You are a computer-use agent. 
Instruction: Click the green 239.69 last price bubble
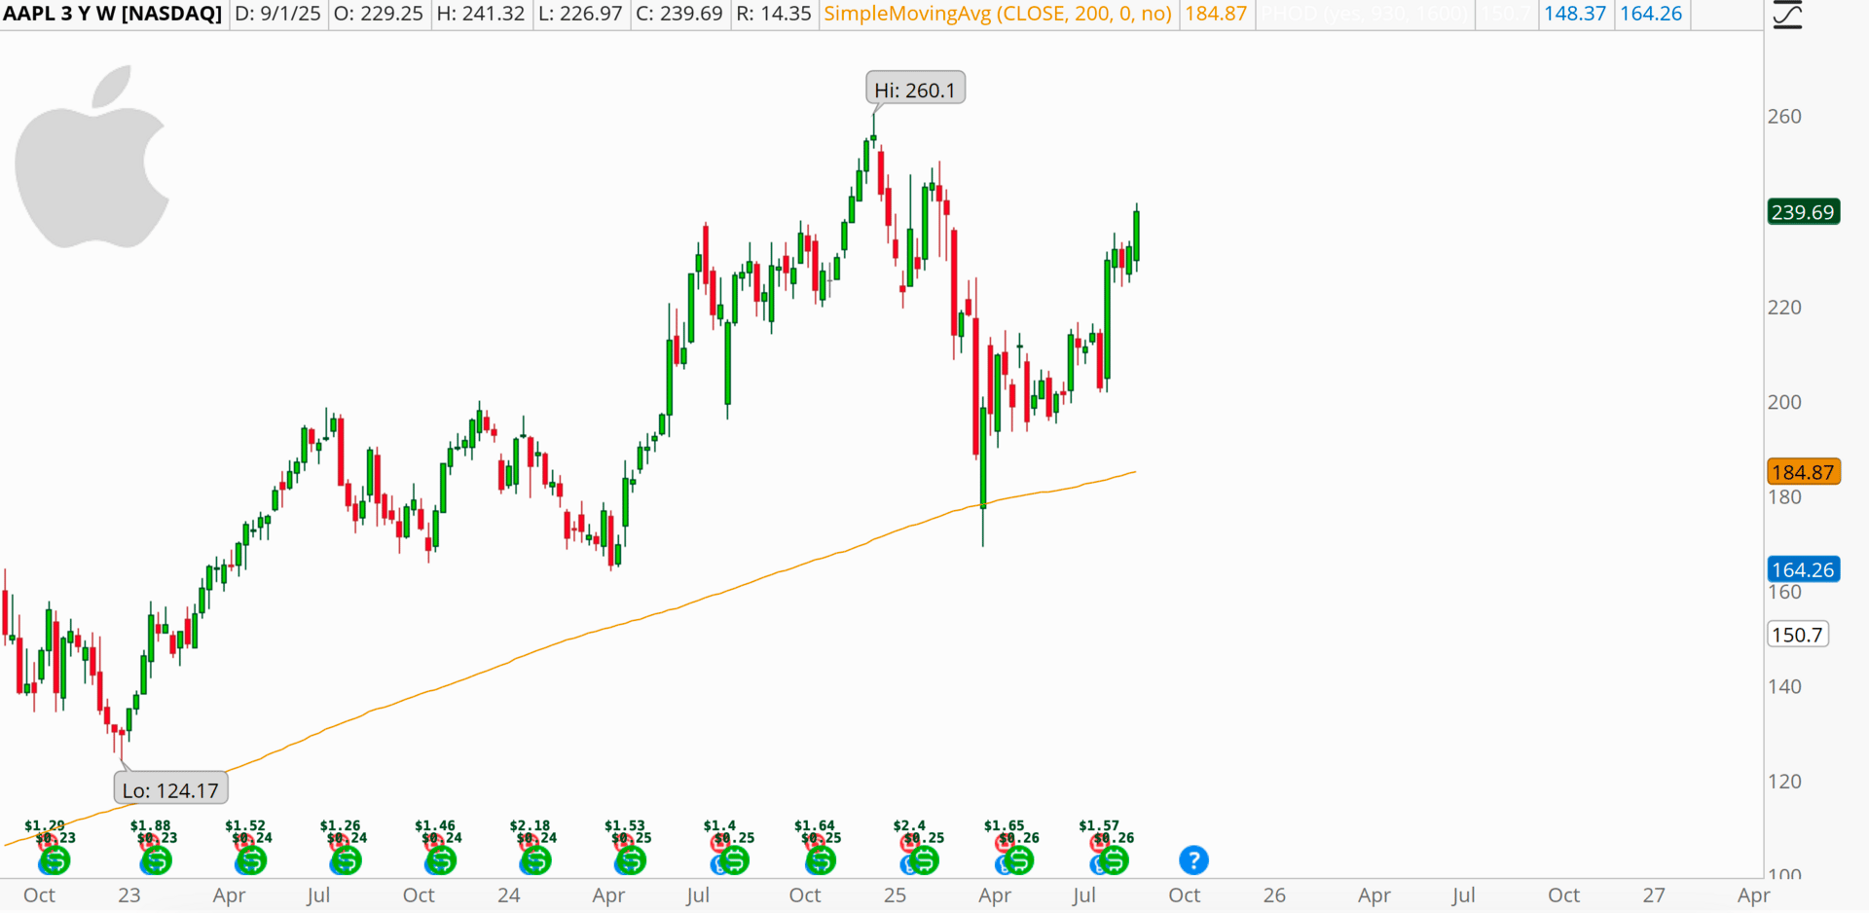click(1803, 212)
